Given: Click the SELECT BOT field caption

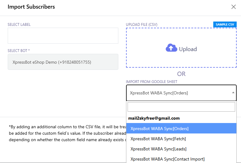Looking at the screenshot, I should click(18, 51).
